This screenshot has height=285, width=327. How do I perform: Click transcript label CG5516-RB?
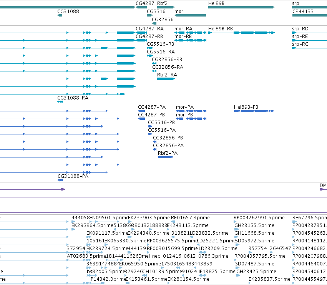pyautogui.click(x=160, y=44)
